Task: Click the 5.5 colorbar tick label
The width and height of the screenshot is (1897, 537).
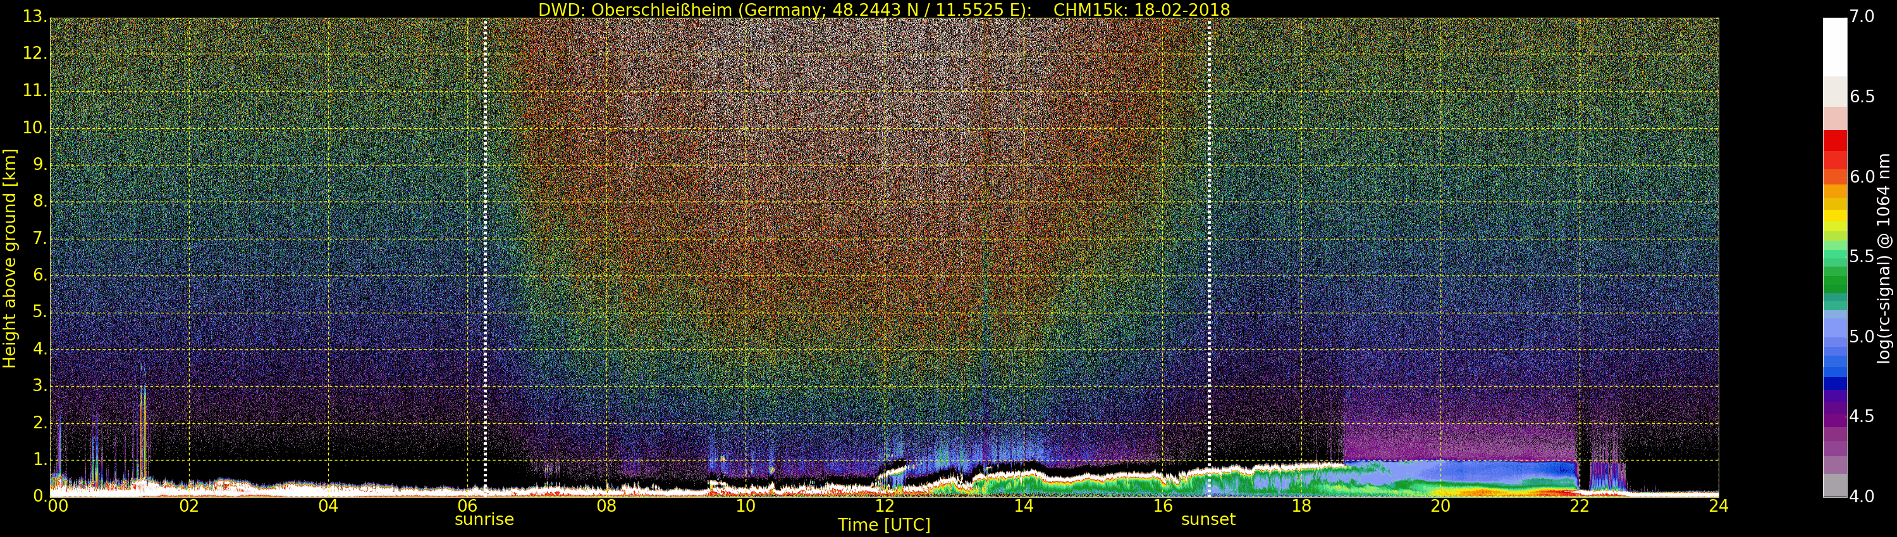Action: [1862, 256]
